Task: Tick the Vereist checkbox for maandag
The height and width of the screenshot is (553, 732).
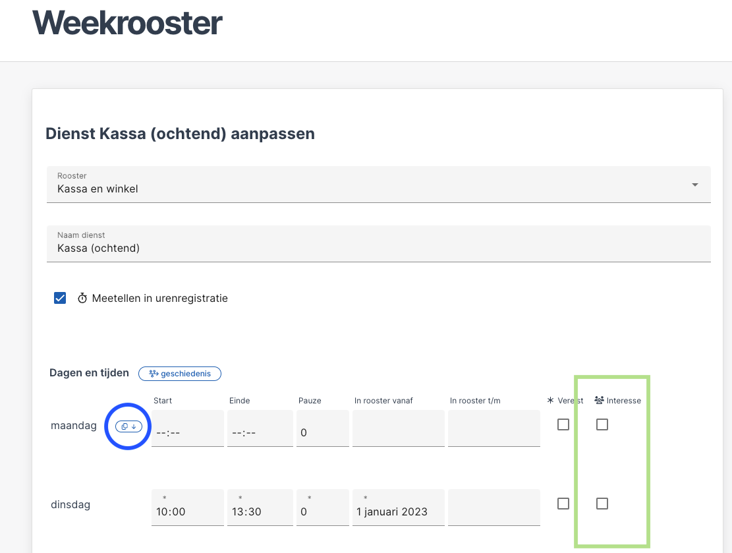Action: (563, 424)
